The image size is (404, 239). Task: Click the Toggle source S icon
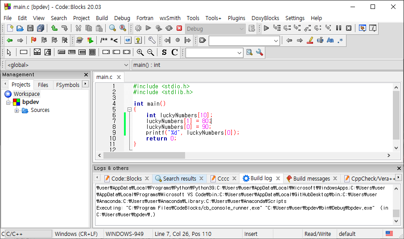pos(164,52)
